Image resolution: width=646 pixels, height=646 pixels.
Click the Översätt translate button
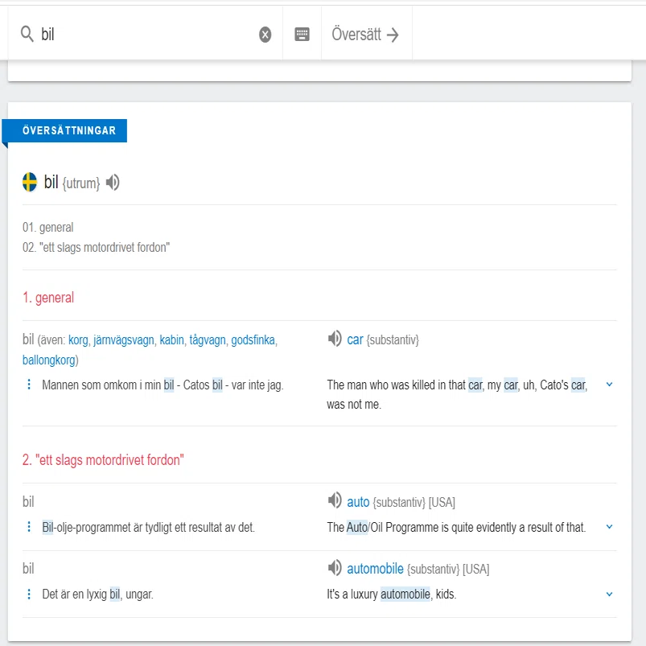point(366,35)
